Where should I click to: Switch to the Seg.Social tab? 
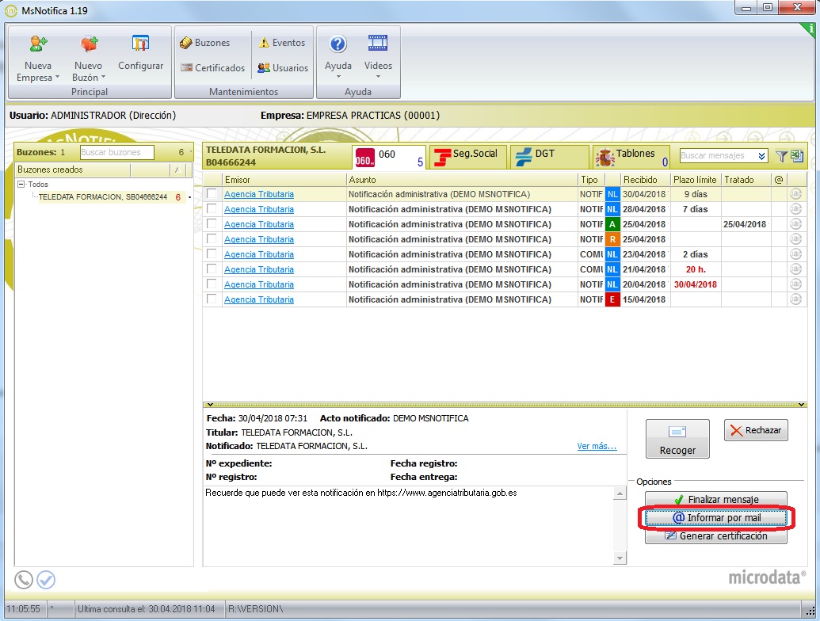468,157
